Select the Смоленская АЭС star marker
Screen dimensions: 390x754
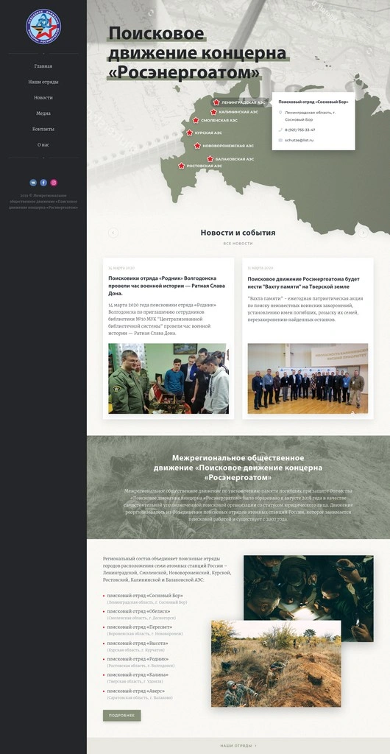(x=196, y=120)
